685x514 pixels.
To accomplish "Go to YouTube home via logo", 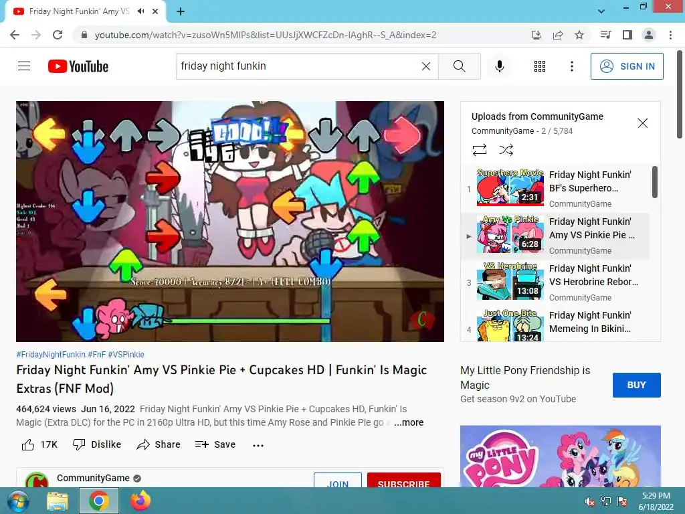I will [78, 66].
